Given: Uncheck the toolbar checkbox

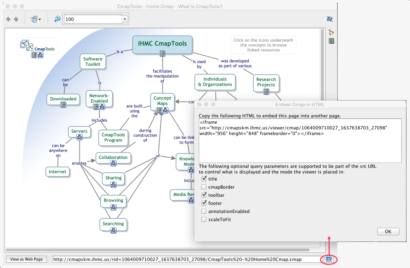Looking at the screenshot, I should coord(204,195).
